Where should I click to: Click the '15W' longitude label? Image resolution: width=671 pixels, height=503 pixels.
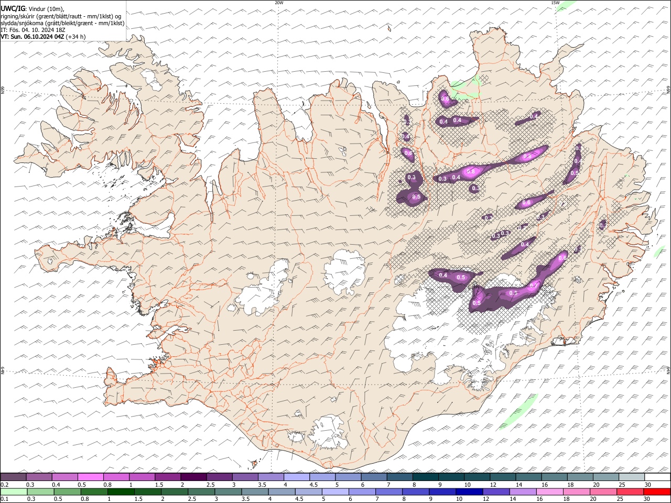tap(555, 3)
